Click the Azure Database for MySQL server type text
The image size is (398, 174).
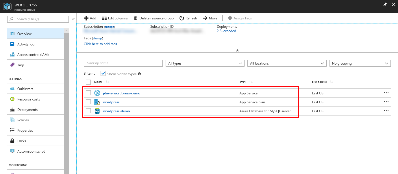pyautogui.click(x=265, y=111)
